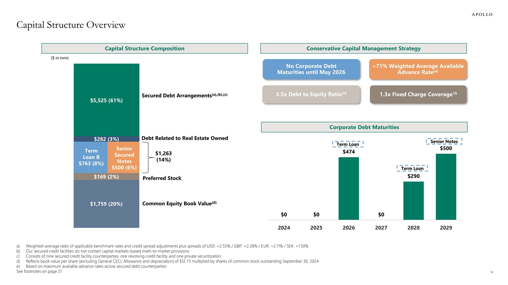Click the green $5,525 (61%) secured debt segment
The height and width of the screenshot is (285, 508).
pos(106,100)
